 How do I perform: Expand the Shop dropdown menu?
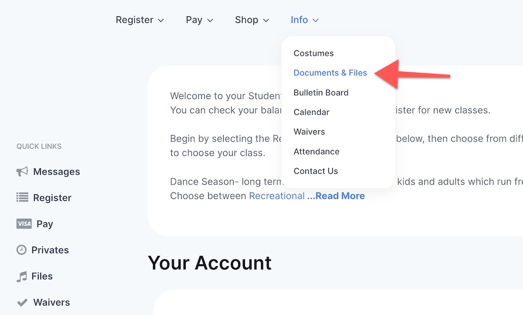click(x=252, y=20)
